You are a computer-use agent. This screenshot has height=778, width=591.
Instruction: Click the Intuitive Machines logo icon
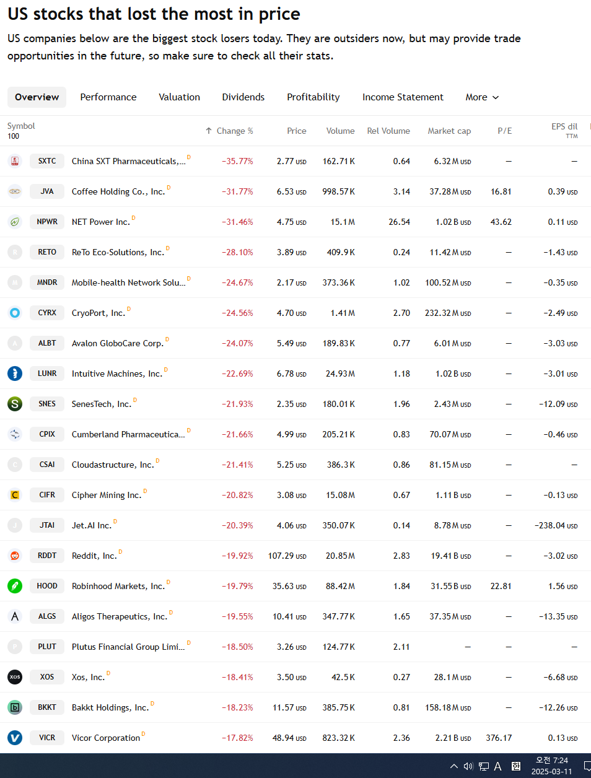tap(15, 374)
